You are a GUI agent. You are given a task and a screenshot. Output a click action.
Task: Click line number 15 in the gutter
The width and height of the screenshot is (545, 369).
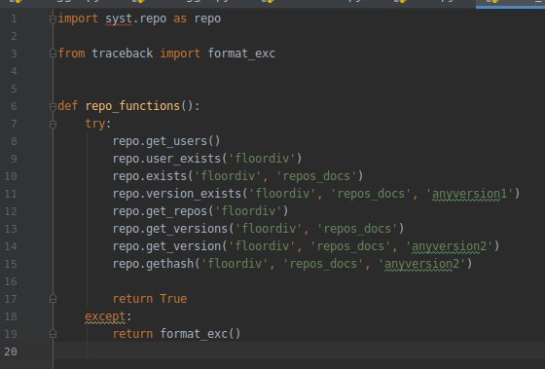pyautogui.click(x=11, y=263)
